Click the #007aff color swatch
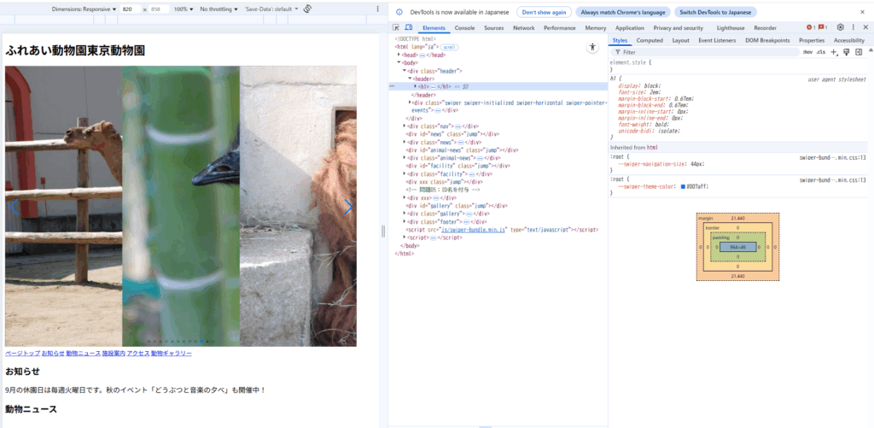The width and height of the screenshot is (874, 428). coord(683,185)
